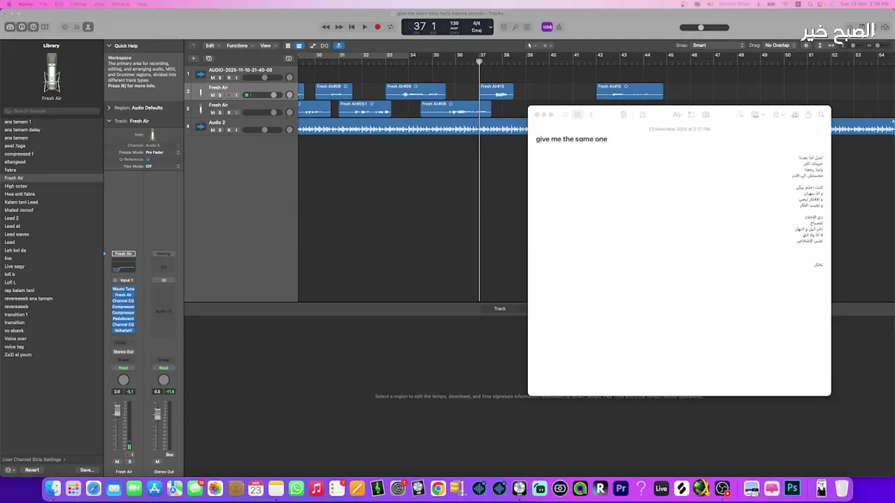Toggle Flex view in Tracks area menu bar

(324, 45)
